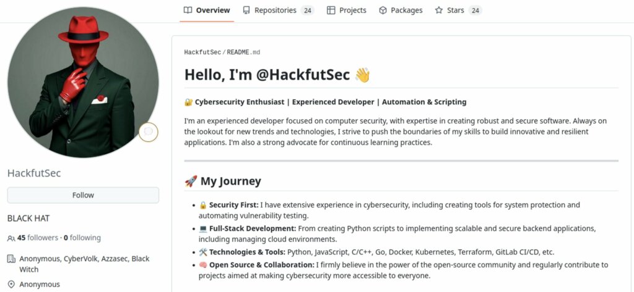This screenshot has height=292, width=634.
Task: Switch to the Repositories tab
Action: 275,10
